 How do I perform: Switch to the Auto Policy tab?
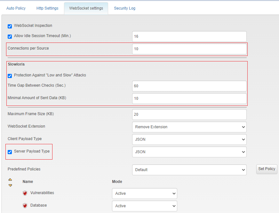pos(16,8)
